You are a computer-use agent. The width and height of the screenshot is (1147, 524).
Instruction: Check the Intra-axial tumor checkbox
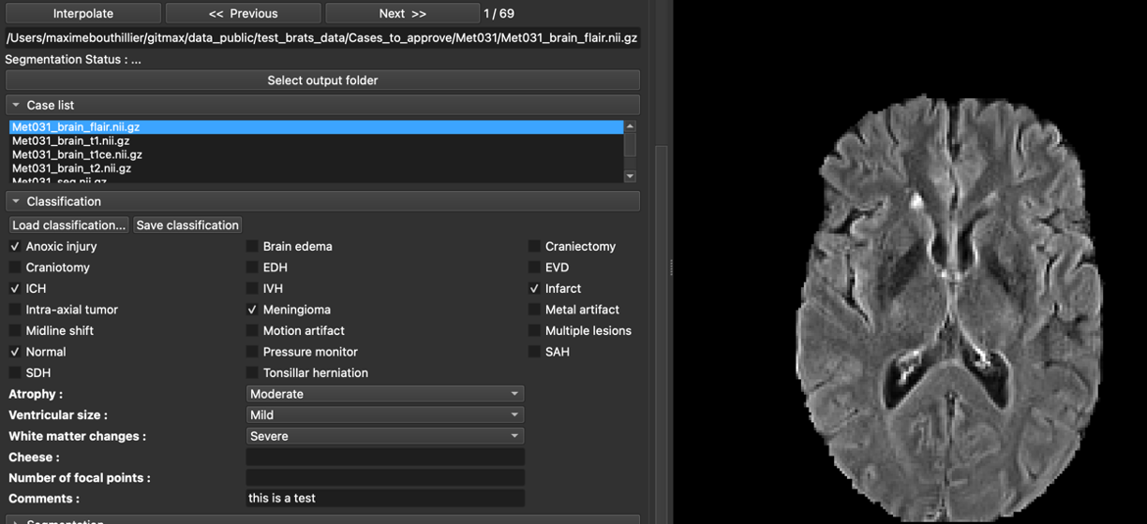coord(15,310)
